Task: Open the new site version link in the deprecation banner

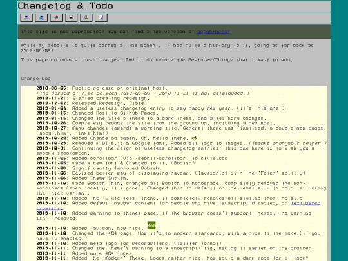Action: [x=213, y=32]
